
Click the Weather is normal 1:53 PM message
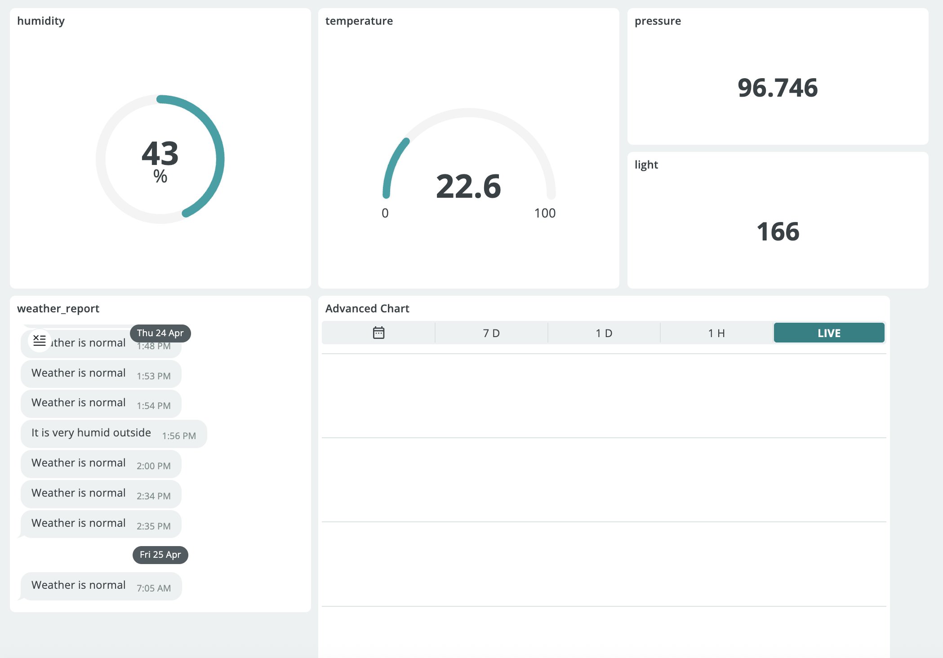[x=101, y=373]
